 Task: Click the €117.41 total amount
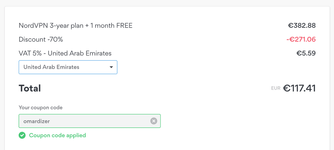(x=299, y=88)
